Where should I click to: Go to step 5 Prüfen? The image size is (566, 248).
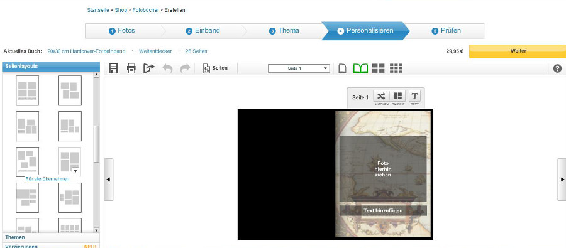point(447,31)
